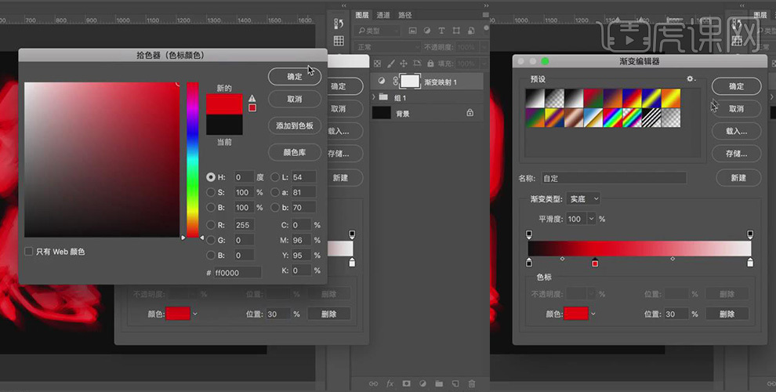
Task: Click the 名称 field containing 自定
Action: [614, 178]
